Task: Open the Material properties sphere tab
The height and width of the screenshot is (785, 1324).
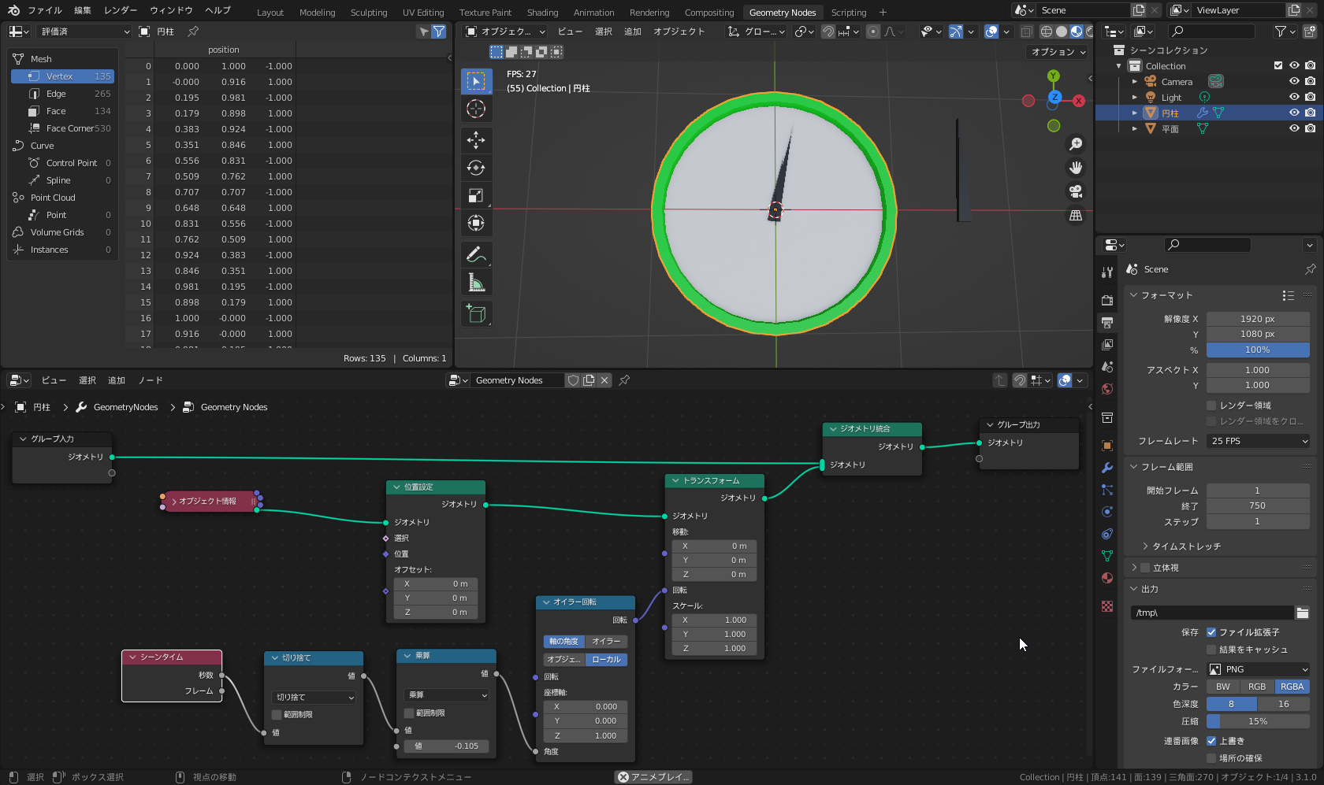Action: [1107, 578]
